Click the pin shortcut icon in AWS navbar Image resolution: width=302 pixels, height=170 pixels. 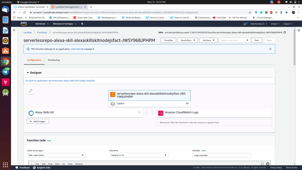pos(82,24)
